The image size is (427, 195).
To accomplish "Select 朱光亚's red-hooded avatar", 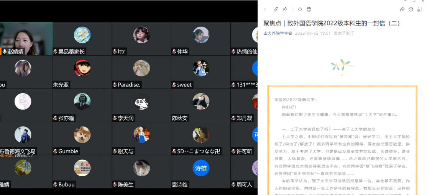I will coord(82,68).
